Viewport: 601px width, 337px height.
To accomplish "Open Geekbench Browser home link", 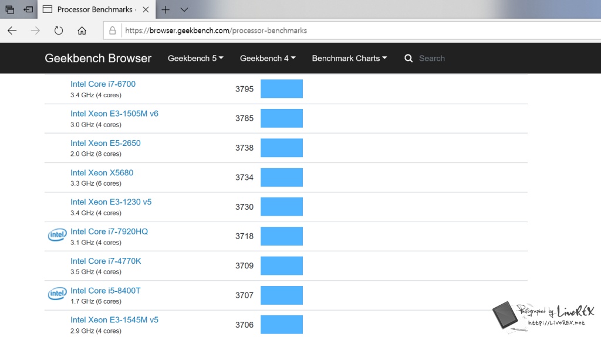I will tap(98, 58).
